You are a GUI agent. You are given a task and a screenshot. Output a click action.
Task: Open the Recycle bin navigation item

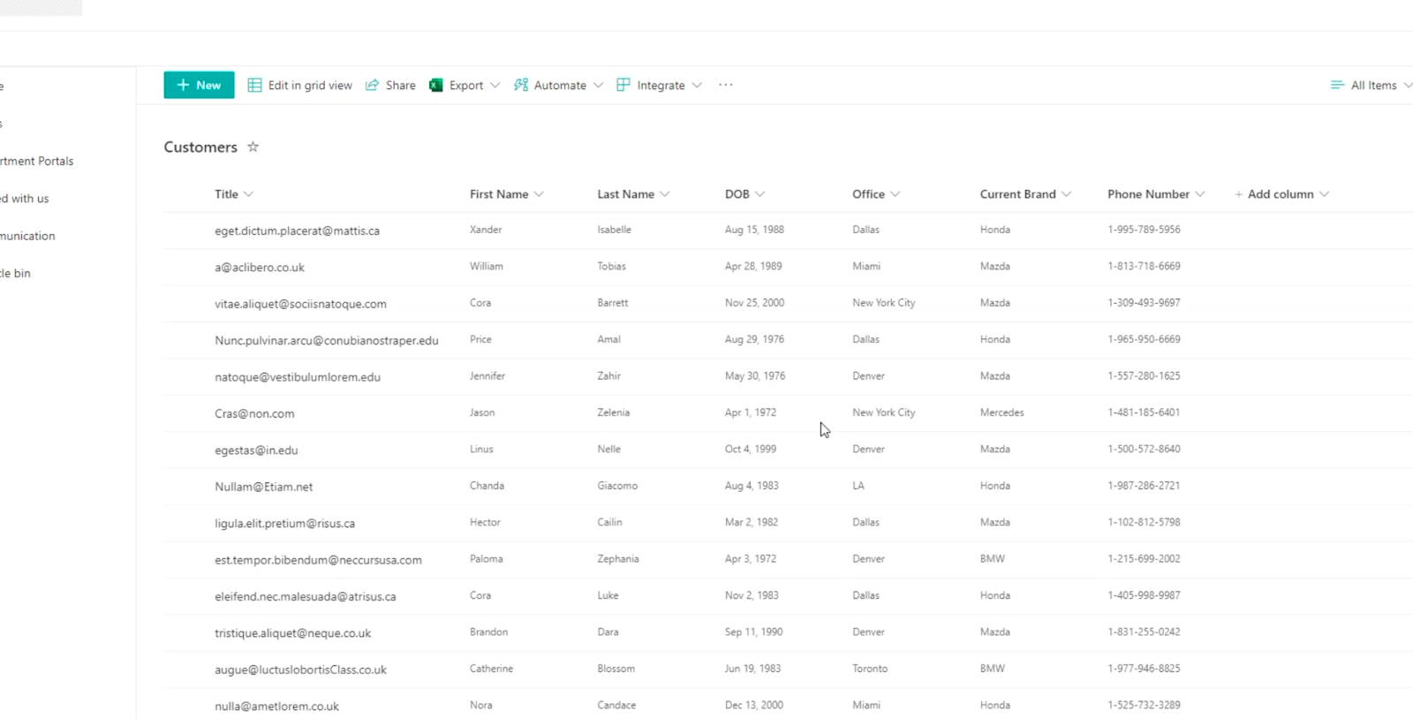tap(15, 273)
